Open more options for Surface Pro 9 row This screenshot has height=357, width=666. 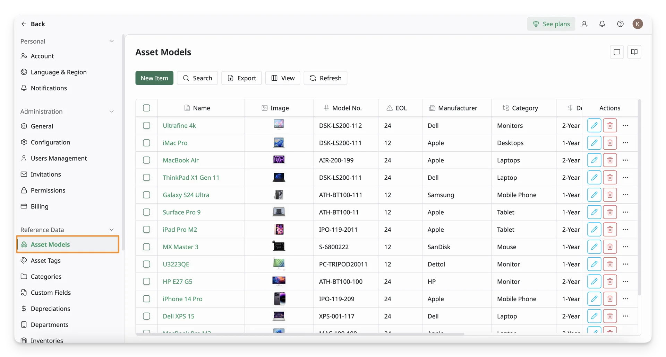626,212
